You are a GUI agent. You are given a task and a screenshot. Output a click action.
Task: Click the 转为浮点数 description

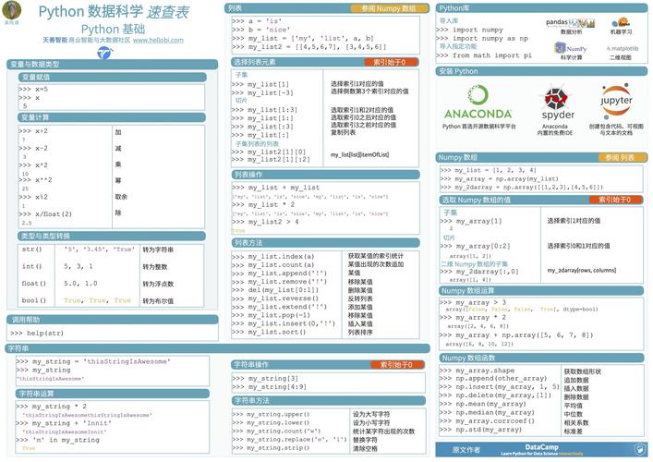pos(158,284)
